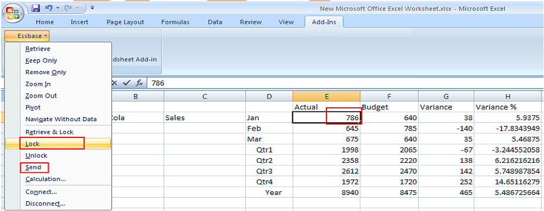544x211 pixels.
Task: Open the undo history dropdown arrow
Action: click(57, 8)
